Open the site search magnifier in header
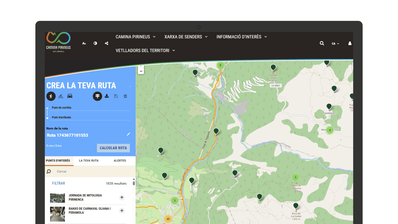 pyautogui.click(x=322, y=43)
